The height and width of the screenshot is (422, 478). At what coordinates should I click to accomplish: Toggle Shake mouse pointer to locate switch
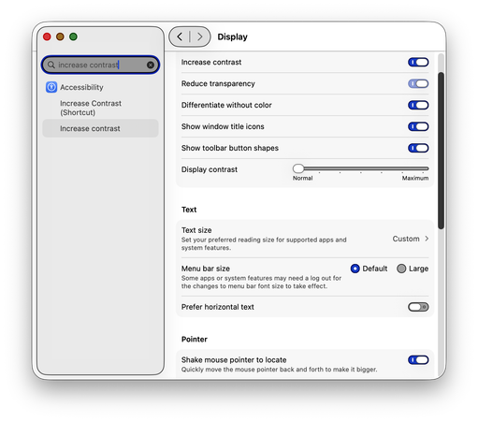click(x=418, y=360)
